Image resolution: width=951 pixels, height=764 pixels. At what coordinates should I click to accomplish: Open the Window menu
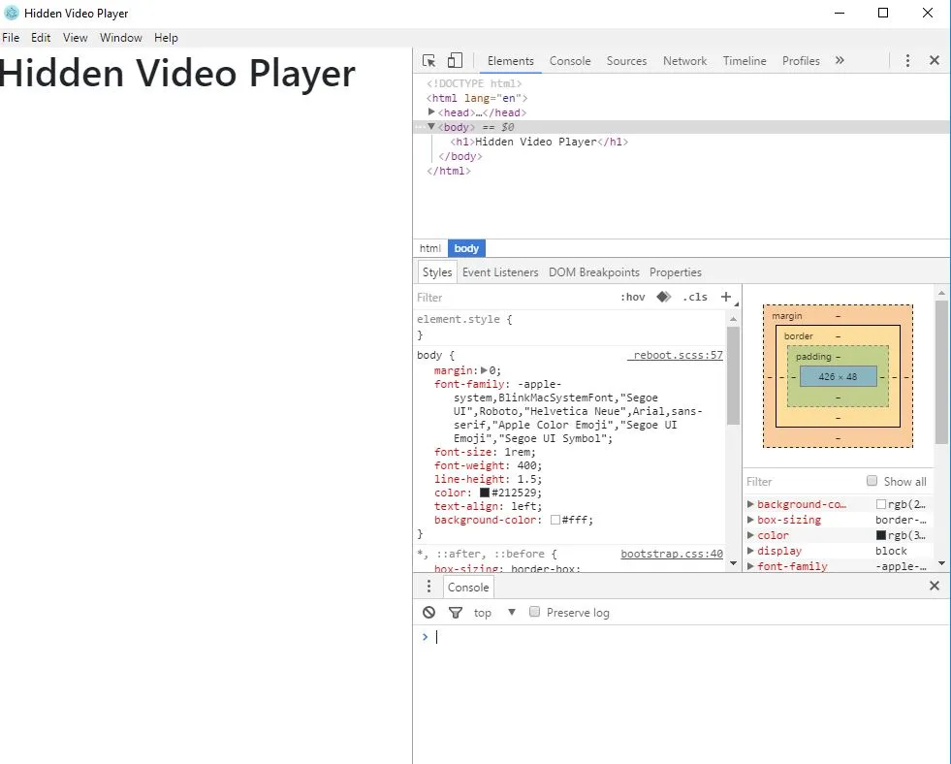point(121,38)
